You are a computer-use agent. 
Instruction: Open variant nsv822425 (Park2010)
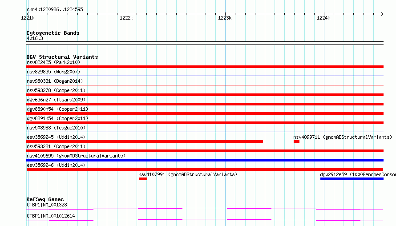coord(53,62)
